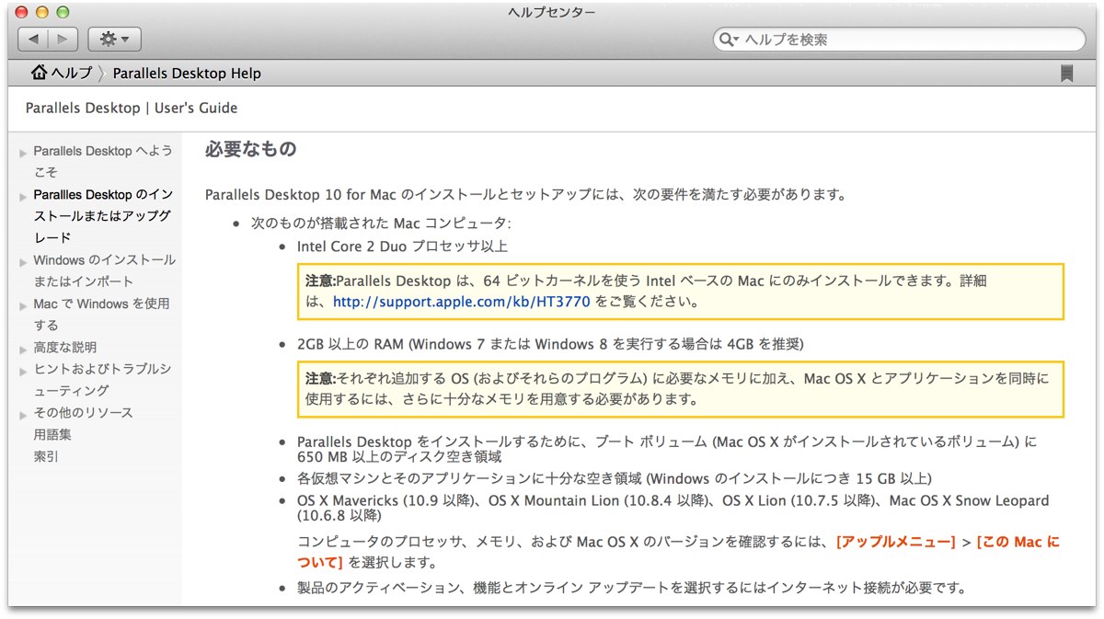
Task: Open Windows のインストールまたはインポート topic
Action: [x=104, y=270]
